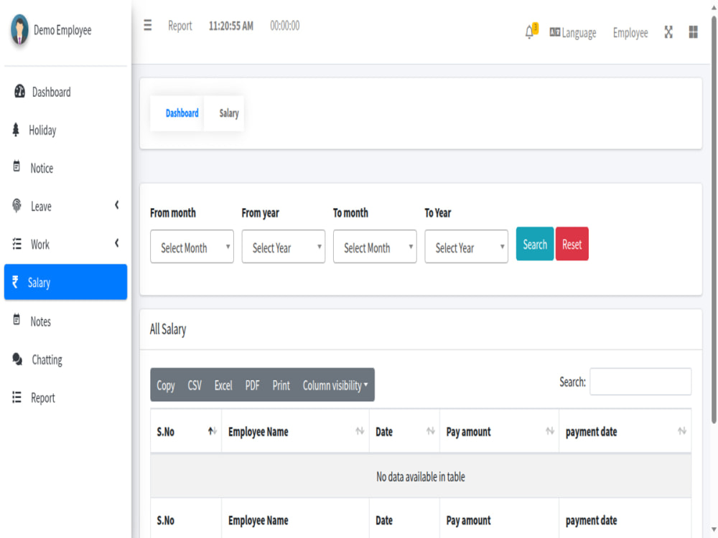
Task: Click the vertical page scrollbar thumb
Action: click(714, 220)
